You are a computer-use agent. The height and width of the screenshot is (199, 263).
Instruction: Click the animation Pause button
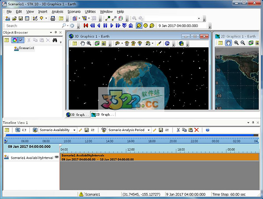(105, 26)
